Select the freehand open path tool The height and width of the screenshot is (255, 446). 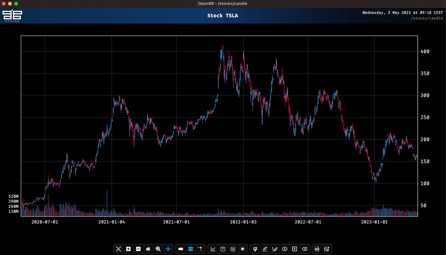tap(275, 249)
